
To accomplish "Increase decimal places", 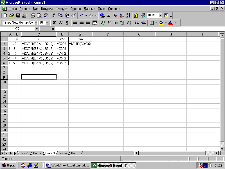I will [122, 23].
